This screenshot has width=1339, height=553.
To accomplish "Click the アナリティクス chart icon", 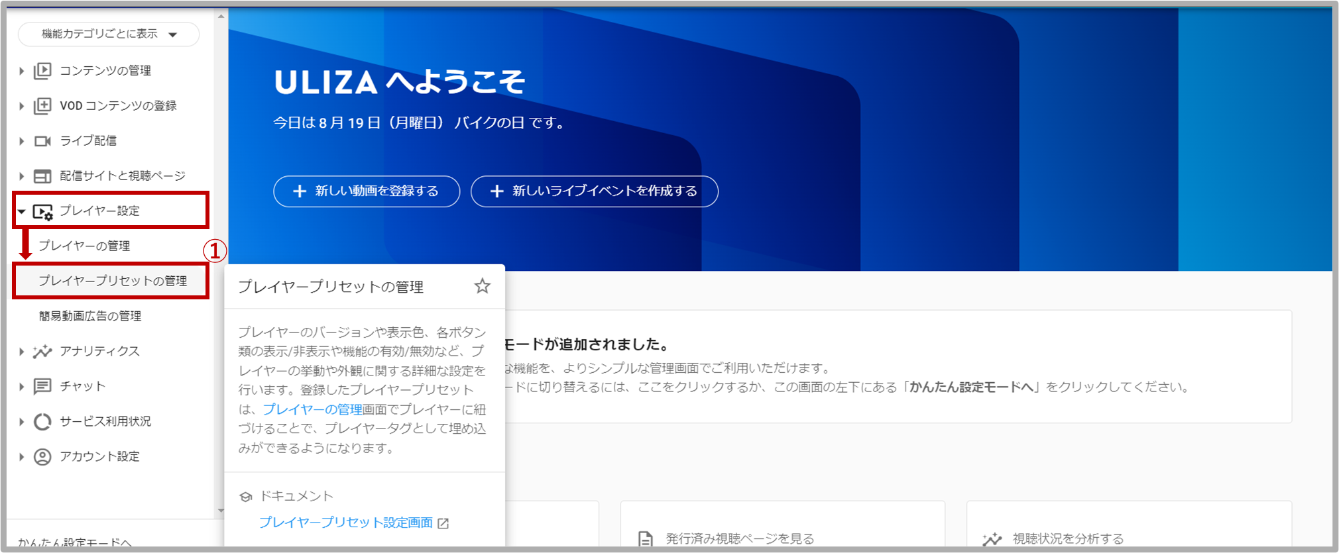I will click(x=42, y=351).
